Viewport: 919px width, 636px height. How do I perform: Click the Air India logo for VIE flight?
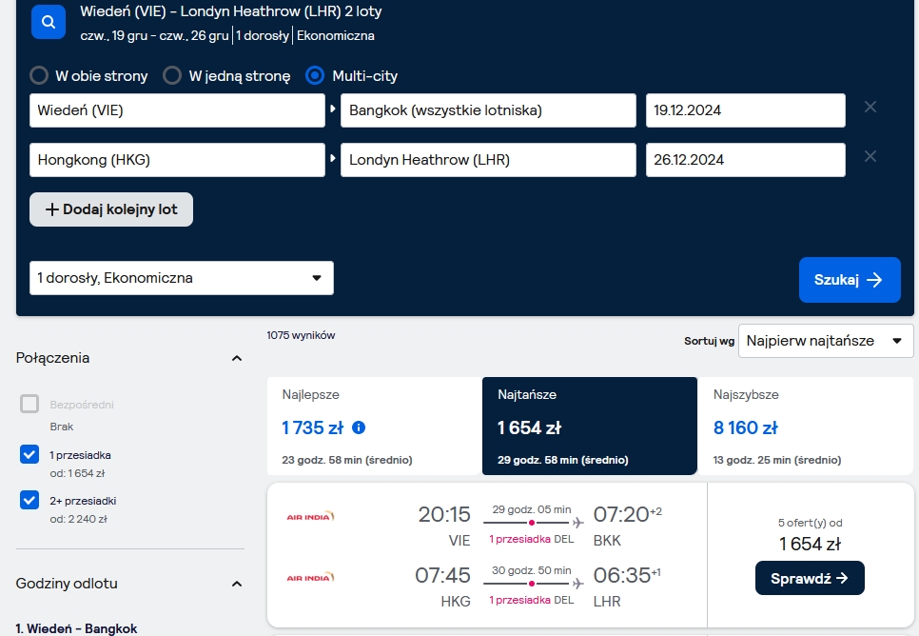[310, 516]
